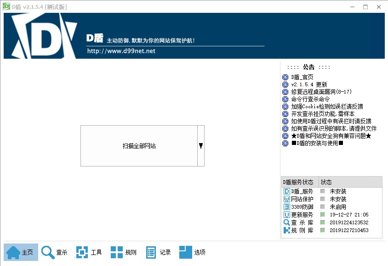The image size is (388, 266).
Task: Maximize the D盾 window
Action: [365, 7]
